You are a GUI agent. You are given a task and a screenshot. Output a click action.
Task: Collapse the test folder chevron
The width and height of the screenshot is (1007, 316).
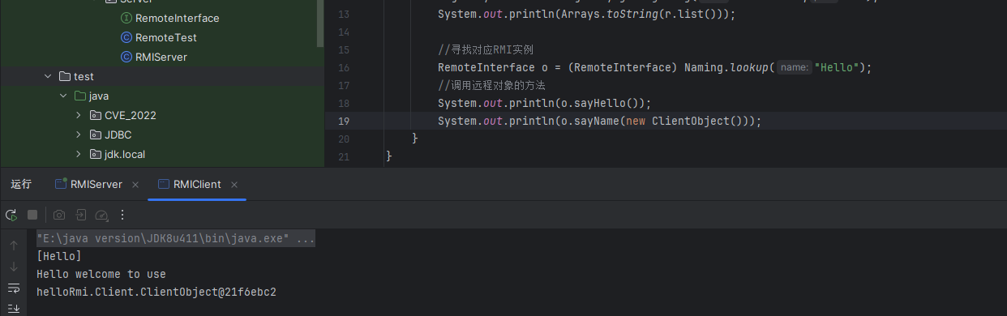(x=48, y=76)
